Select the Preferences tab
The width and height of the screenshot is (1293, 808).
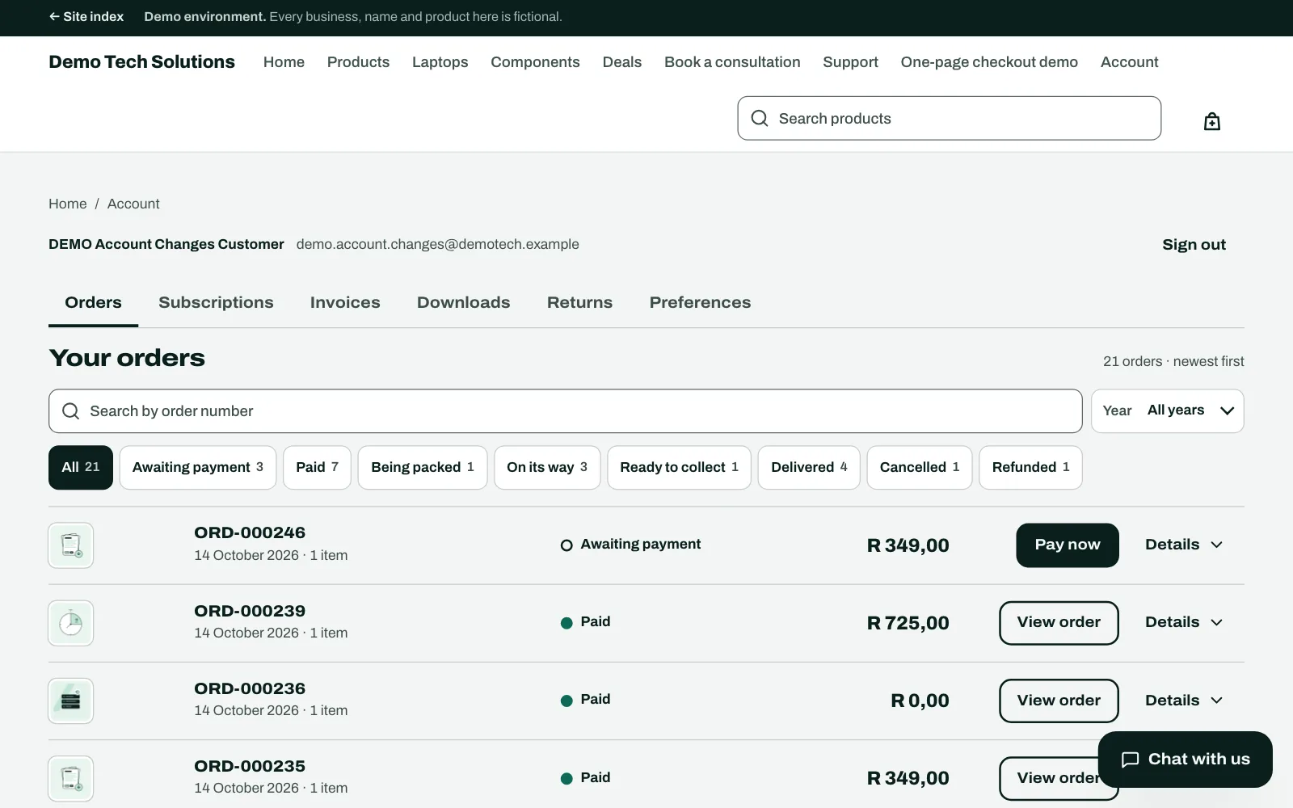tap(700, 302)
